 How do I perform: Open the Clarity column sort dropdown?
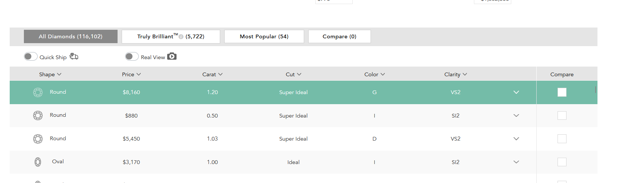point(455,74)
